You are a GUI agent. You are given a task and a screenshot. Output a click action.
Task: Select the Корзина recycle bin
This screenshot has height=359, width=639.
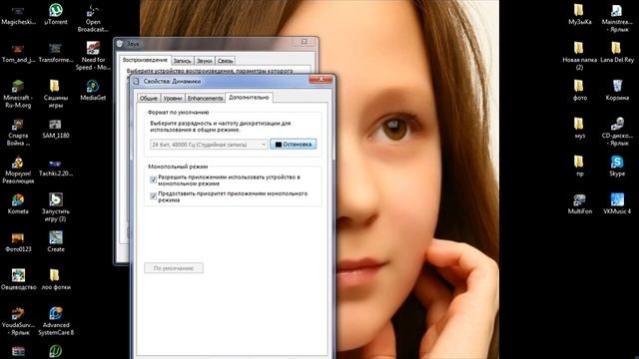tap(617, 87)
